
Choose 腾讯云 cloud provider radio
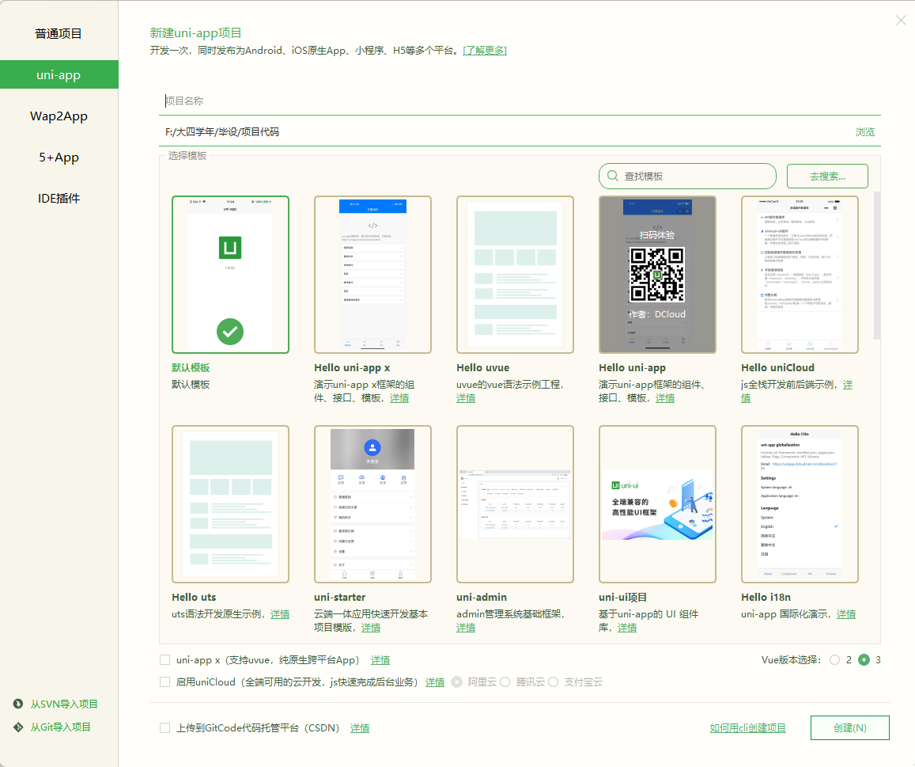click(505, 682)
